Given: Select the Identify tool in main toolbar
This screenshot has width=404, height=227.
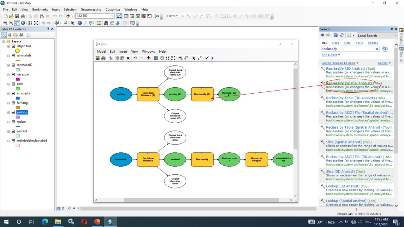Looking at the screenshot, I should coord(80,23).
